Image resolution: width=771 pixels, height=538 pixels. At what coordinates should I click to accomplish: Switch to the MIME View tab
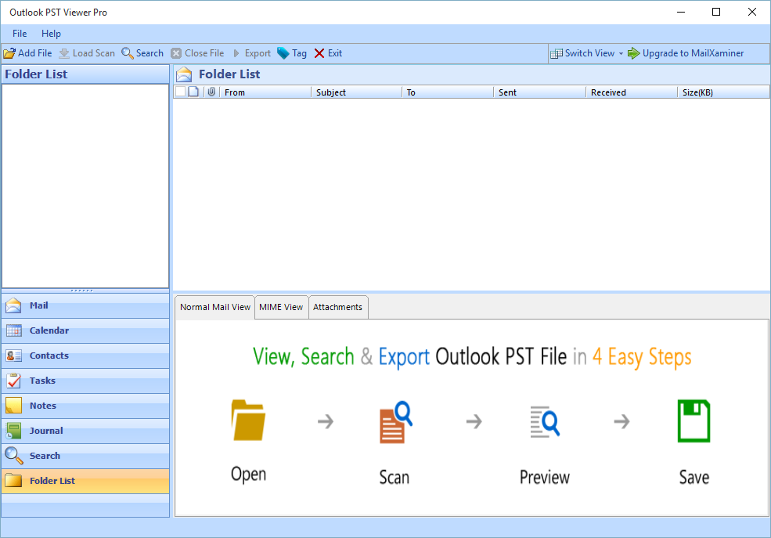point(281,307)
